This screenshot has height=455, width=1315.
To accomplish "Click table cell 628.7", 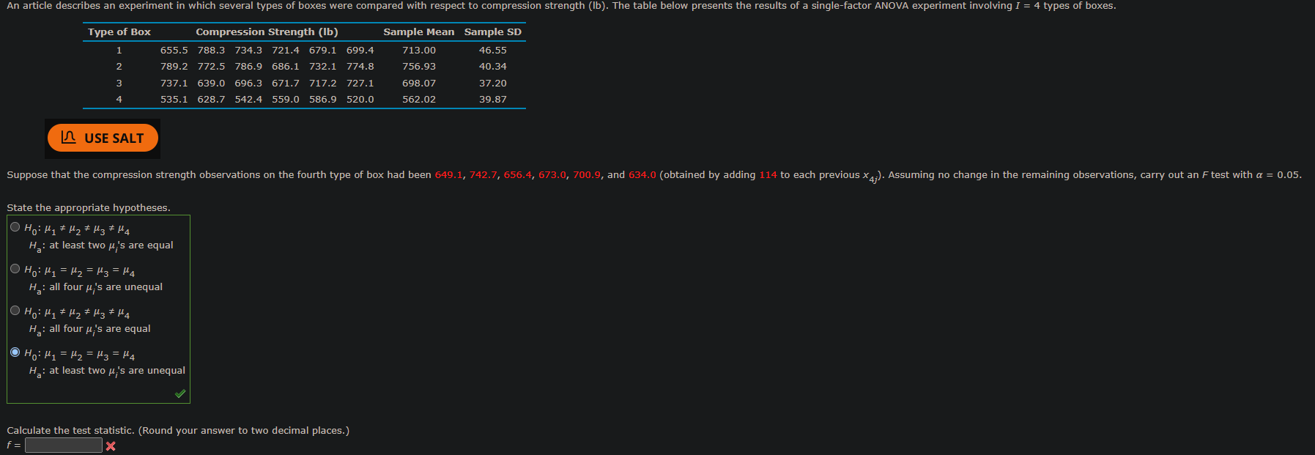I will tap(211, 100).
